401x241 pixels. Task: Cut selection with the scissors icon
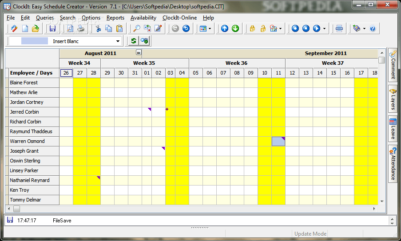(x=98, y=28)
